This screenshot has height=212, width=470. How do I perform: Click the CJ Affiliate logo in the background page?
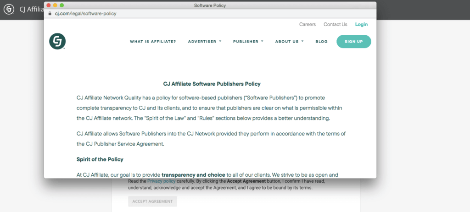tap(8, 10)
